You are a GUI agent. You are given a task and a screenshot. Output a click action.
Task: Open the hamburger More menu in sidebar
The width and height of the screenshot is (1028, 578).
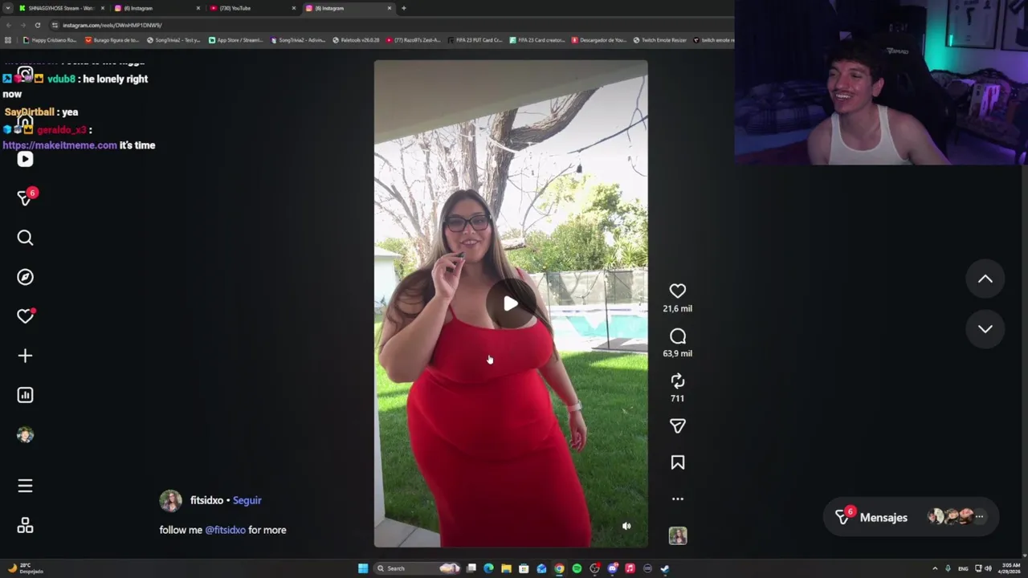pos(25,486)
